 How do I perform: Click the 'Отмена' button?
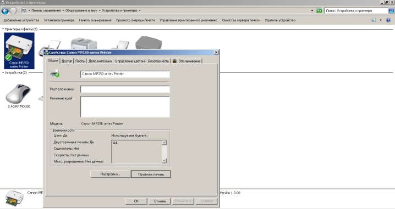pos(160,201)
